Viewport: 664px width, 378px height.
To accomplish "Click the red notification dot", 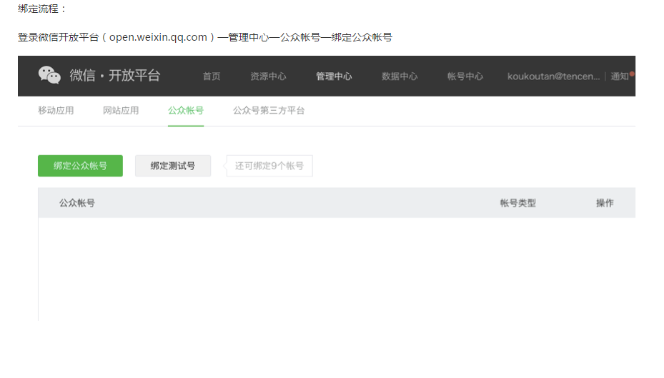I will pos(632,74).
